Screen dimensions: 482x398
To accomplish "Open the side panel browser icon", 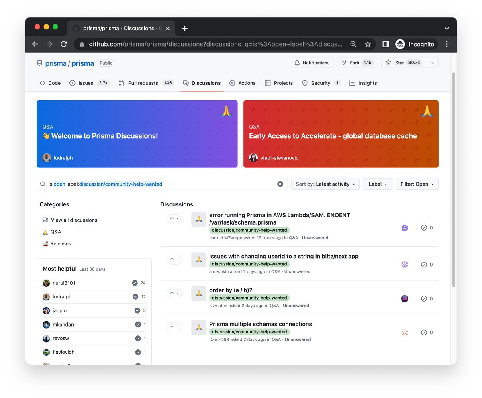I will pos(386,44).
